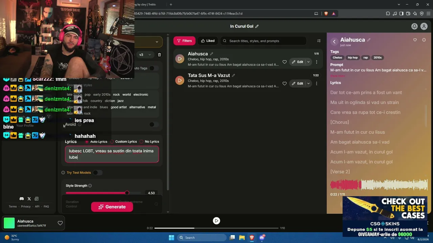Screen dimensions: 433x243
Task: Expand the v3 model version dropdown
Action: pos(145,55)
